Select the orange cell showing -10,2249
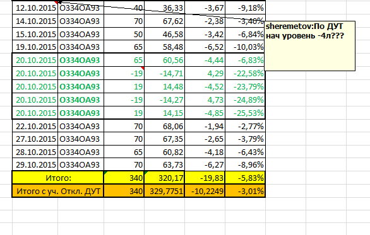370x235 pixels. [205, 191]
